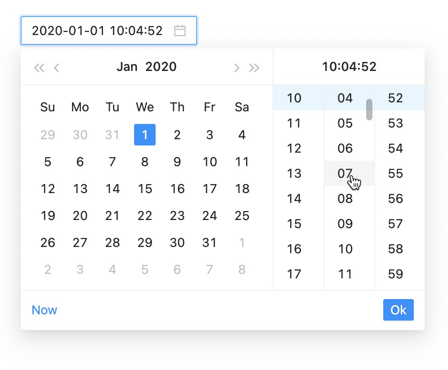Select the highlighted hour 10
The image size is (448, 370).
(x=293, y=98)
